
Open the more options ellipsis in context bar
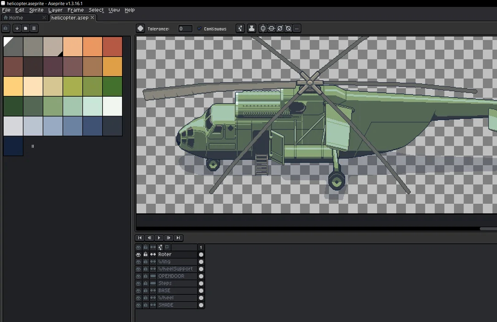click(297, 29)
